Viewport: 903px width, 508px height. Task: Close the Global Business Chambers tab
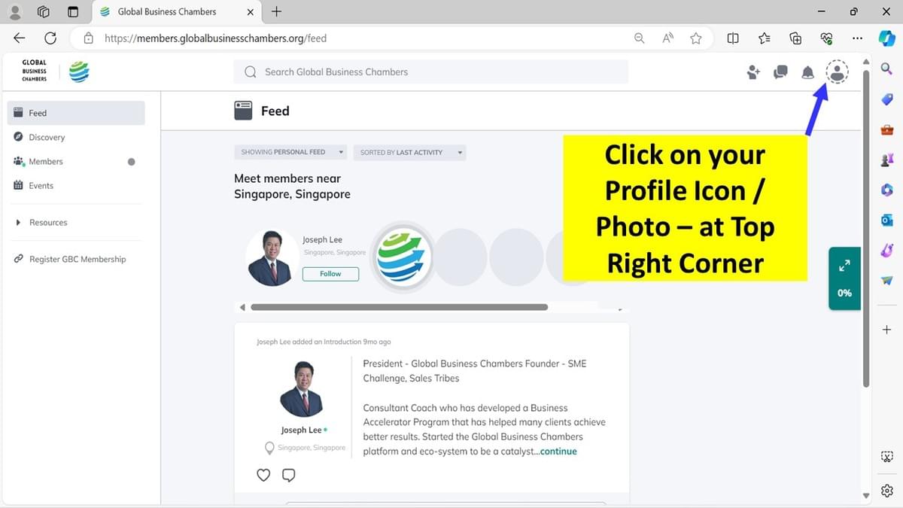click(x=251, y=12)
